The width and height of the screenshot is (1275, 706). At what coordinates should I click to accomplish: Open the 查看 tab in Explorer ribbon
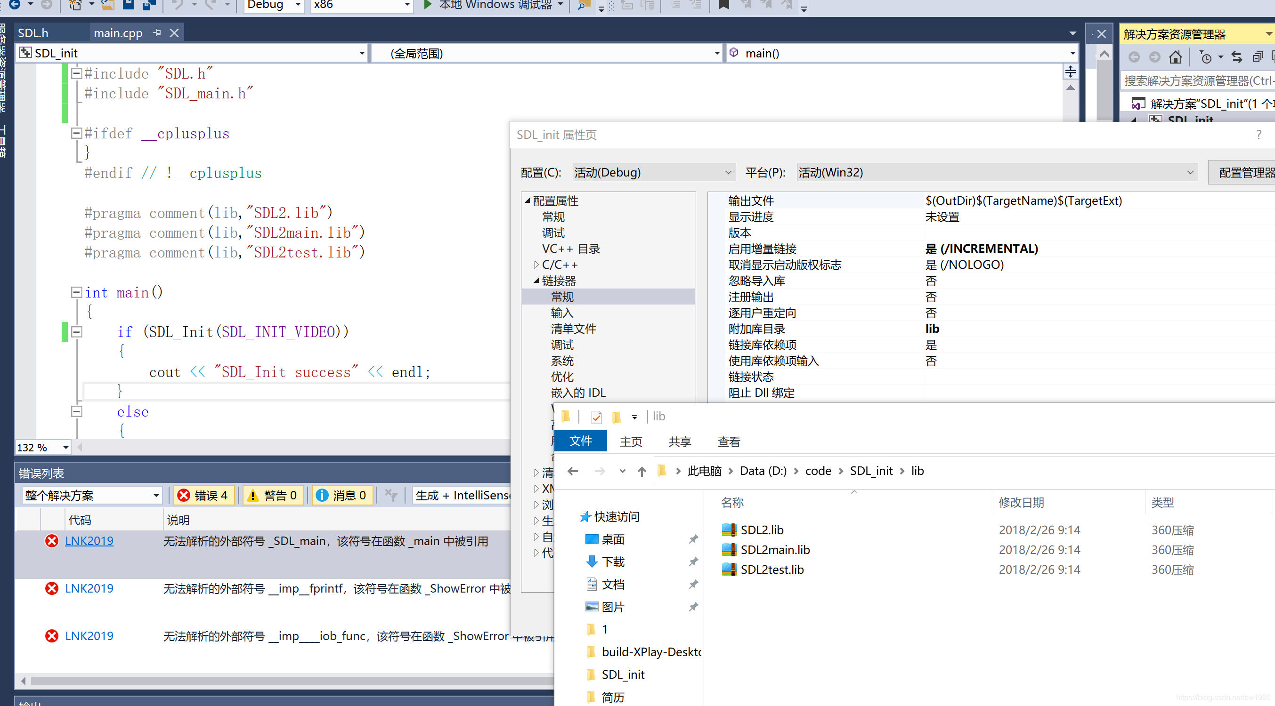pos(729,441)
